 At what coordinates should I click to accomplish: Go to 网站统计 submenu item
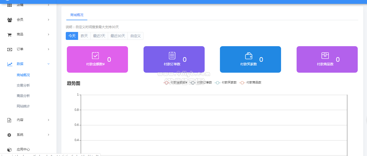pyautogui.click(x=23, y=106)
